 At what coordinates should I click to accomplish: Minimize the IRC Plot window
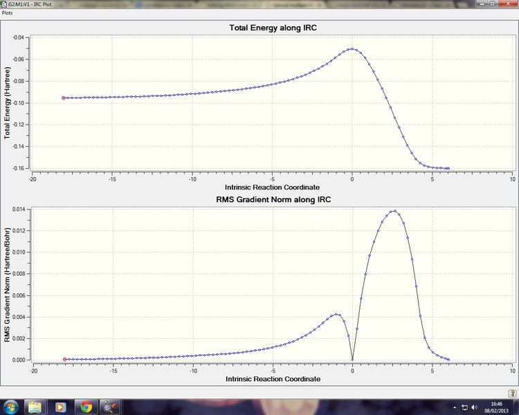[482, 3]
